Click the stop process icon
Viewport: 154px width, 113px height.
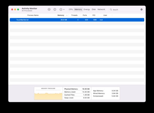[x=49, y=9]
